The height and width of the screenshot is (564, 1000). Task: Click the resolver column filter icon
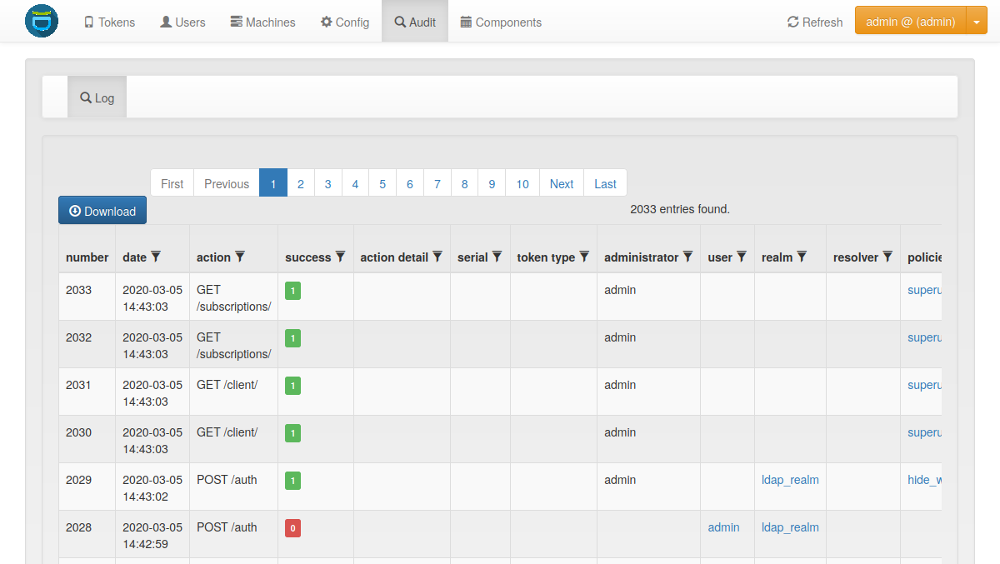(x=887, y=257)
